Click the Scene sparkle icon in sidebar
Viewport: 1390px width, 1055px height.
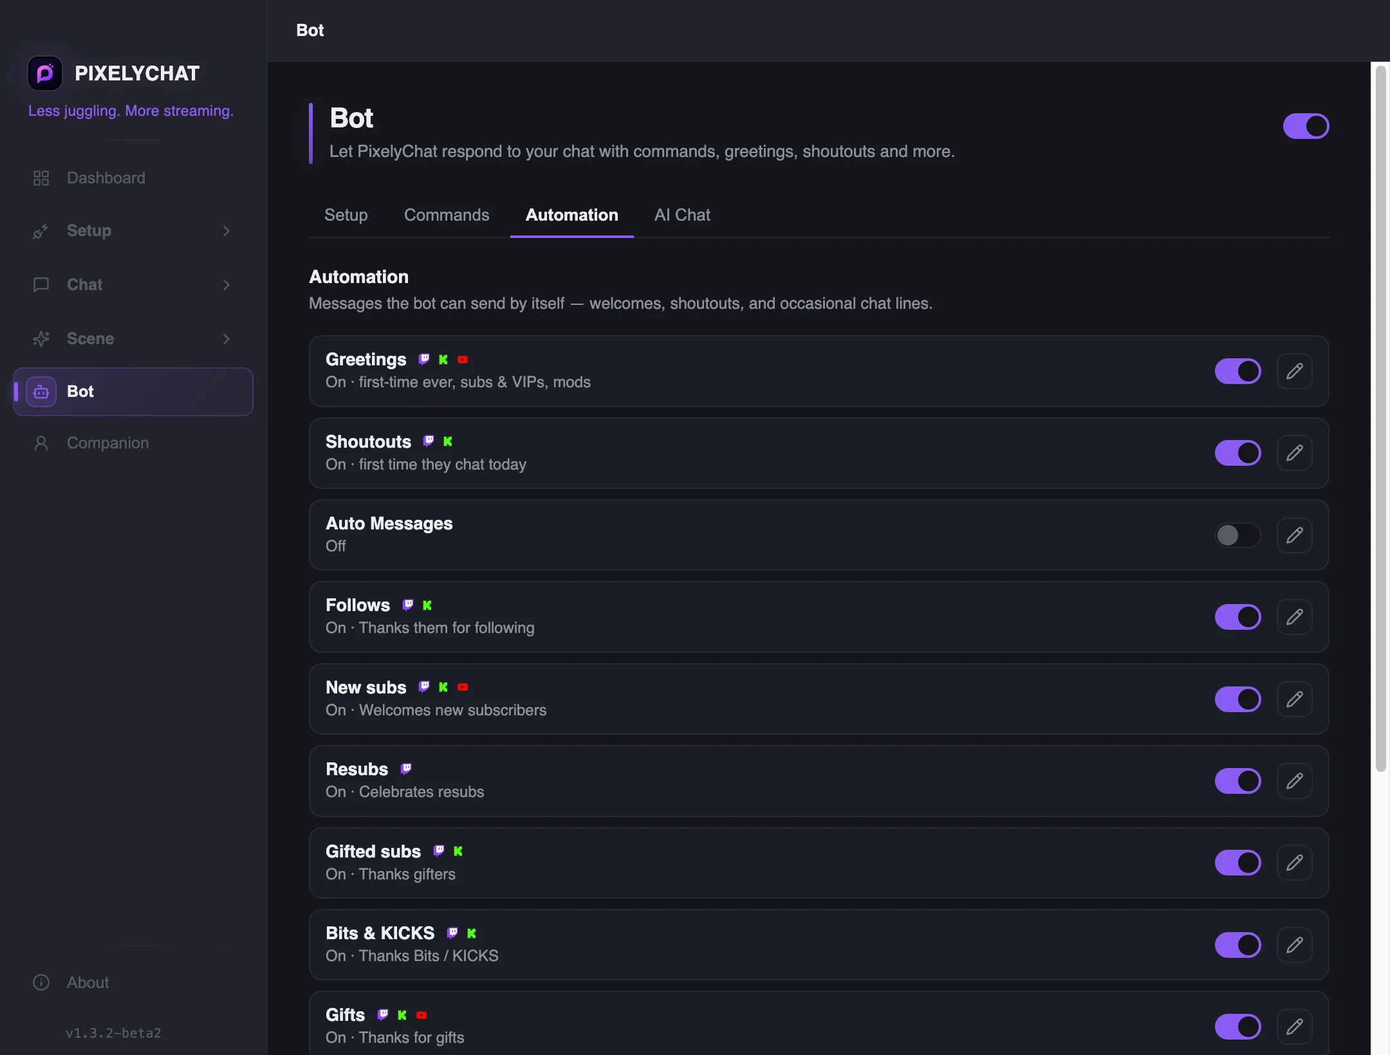tap(41, 339)
